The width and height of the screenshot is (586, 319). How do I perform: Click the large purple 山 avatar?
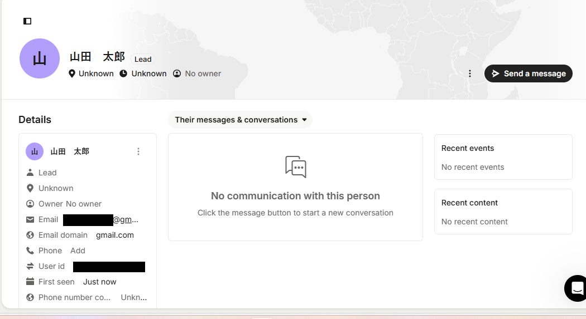tap(40, 58)
